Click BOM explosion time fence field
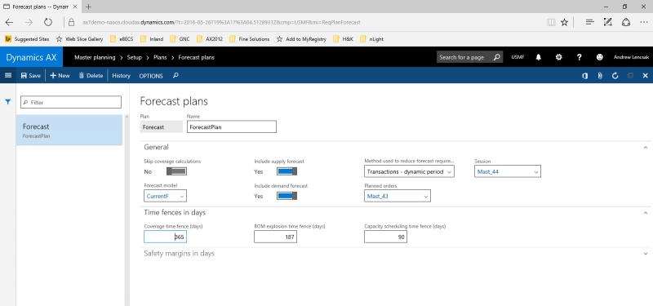The height and width of the screenshot is (306, 653). (x=275, y=237)
